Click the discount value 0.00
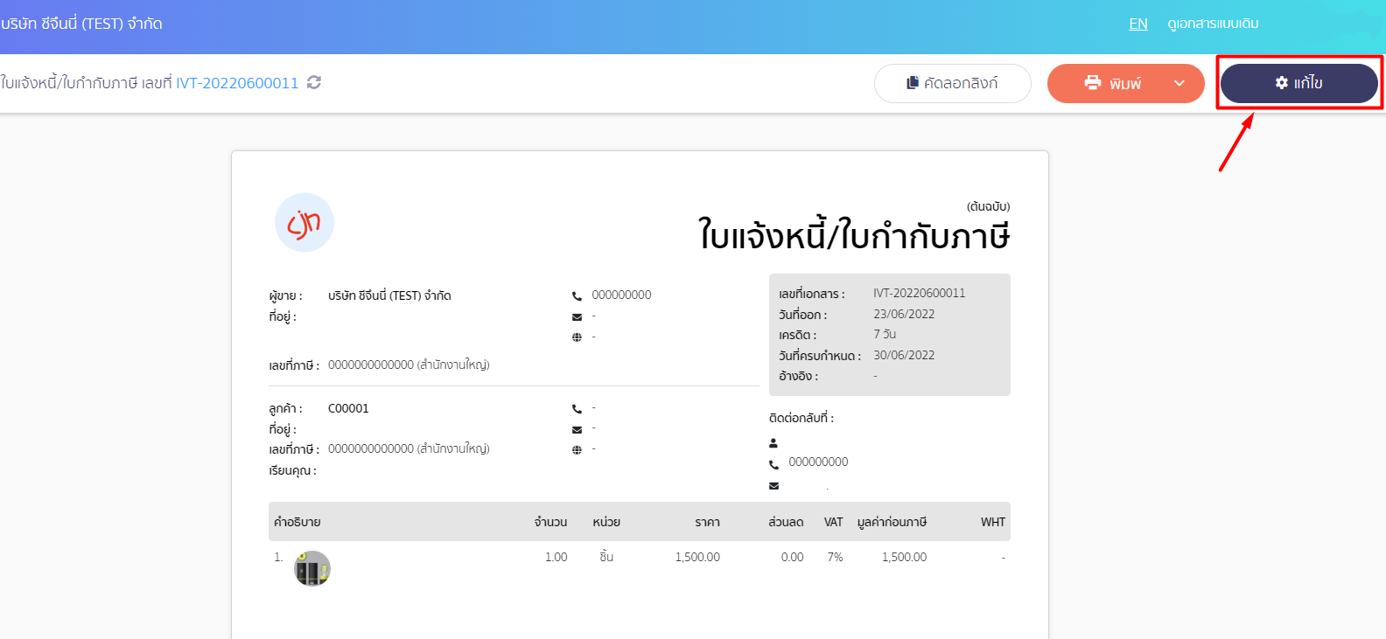This screenshot has width=1386, height=639. tap(792, 557)
